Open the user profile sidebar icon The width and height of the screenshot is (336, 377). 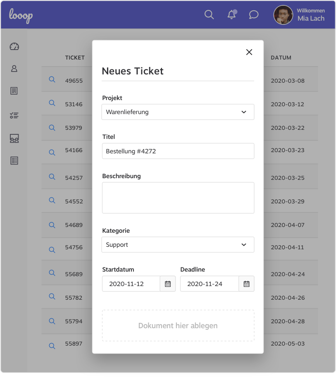pyautogui.click(x=14, y=69)
